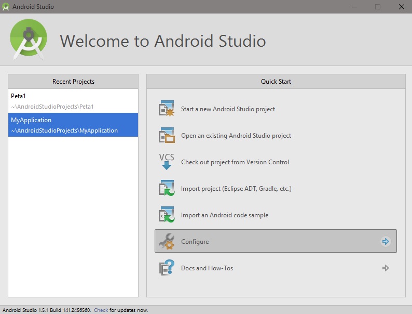Image resolution: width=412 pixels, height=314 pixels.
Task: Open Docs and How-Tos entry
Action: click(276, 268)
